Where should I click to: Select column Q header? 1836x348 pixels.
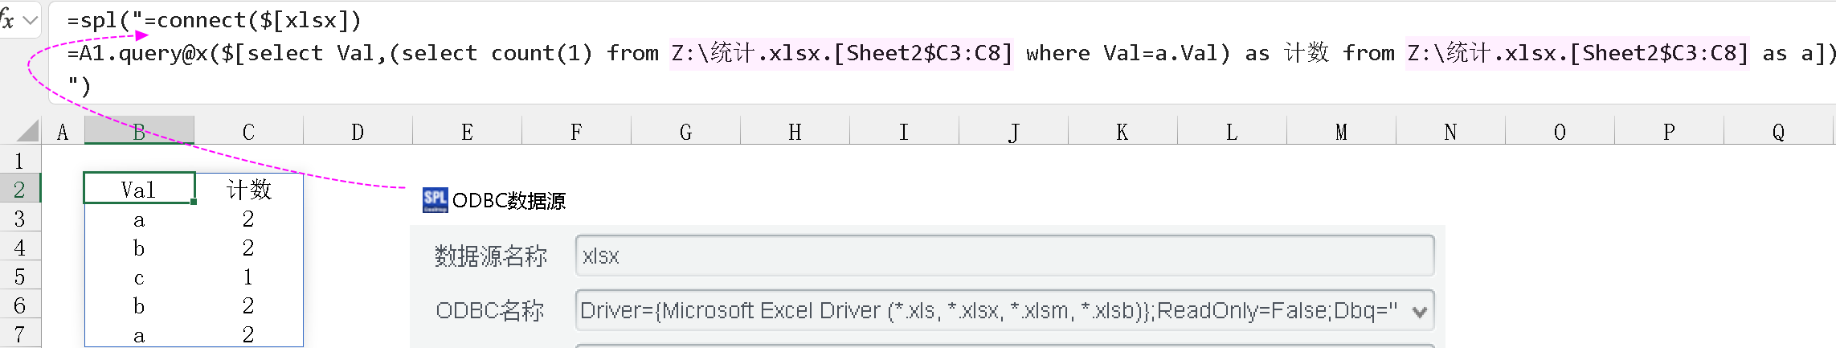point(1778,132)
